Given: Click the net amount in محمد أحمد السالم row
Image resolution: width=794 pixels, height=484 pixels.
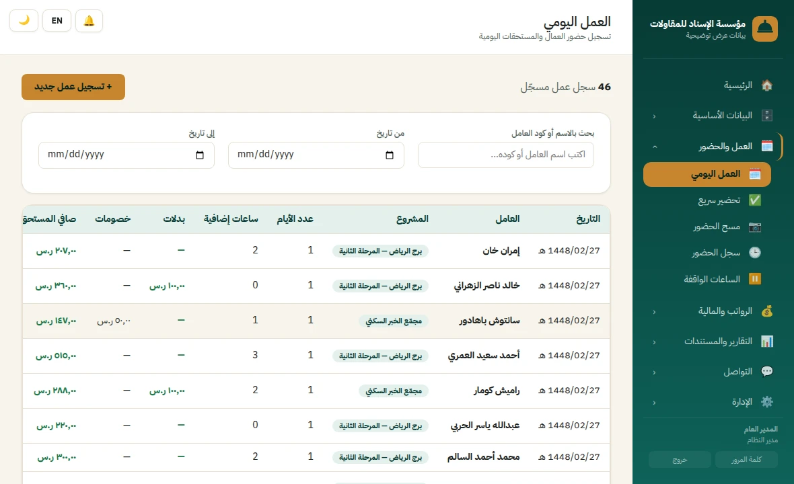Looking at the screenshot, I should pyautogui.click(x=57, y=457).
